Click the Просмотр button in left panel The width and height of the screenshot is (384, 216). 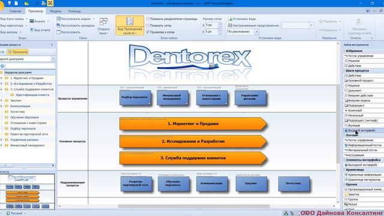click(x=17, y=52)
